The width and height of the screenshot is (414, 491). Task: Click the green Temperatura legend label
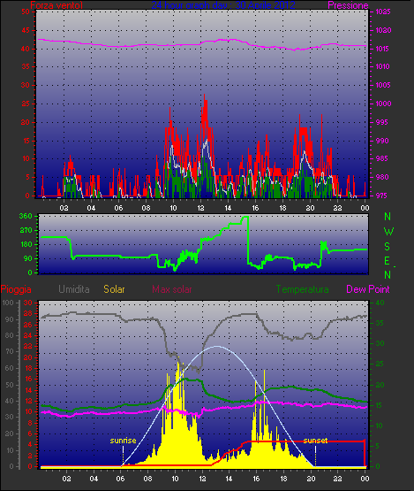(302, 289)
